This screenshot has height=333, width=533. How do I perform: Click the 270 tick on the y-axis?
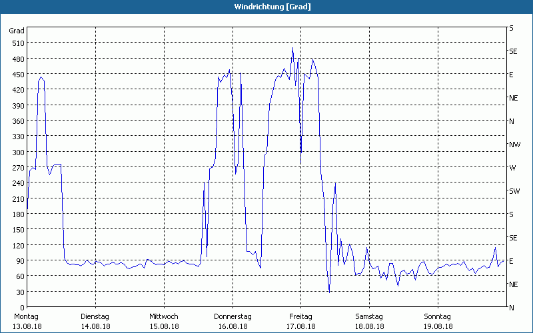click(17, 168)
